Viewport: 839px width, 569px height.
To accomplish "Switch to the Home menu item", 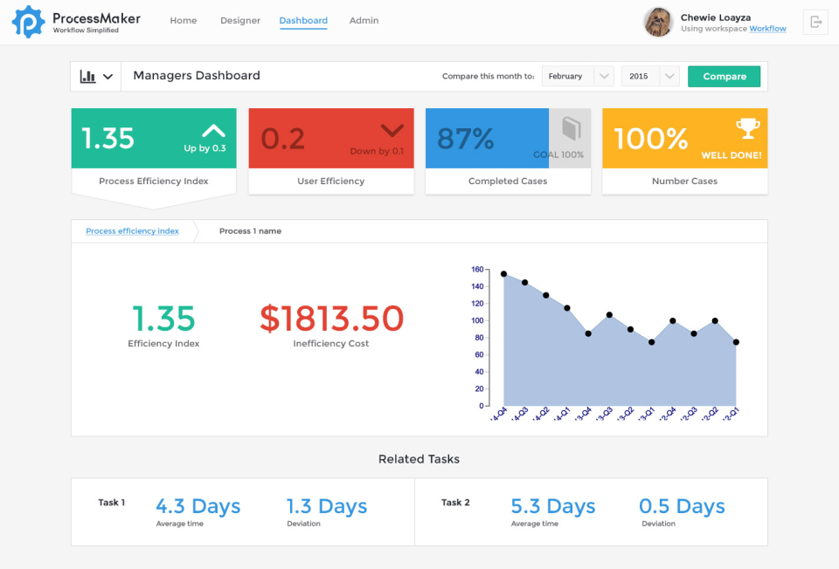I will (x=184, y=20).
